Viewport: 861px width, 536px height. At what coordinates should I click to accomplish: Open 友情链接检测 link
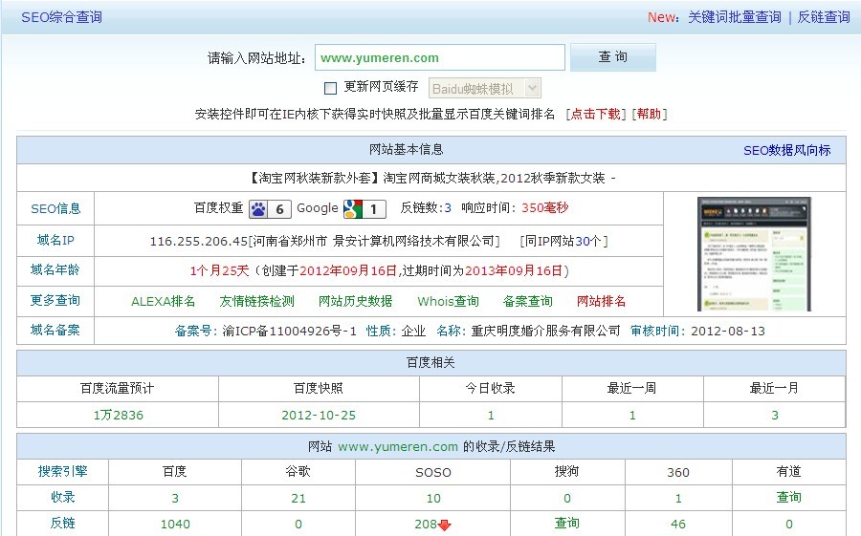click(x=257, y=301)
